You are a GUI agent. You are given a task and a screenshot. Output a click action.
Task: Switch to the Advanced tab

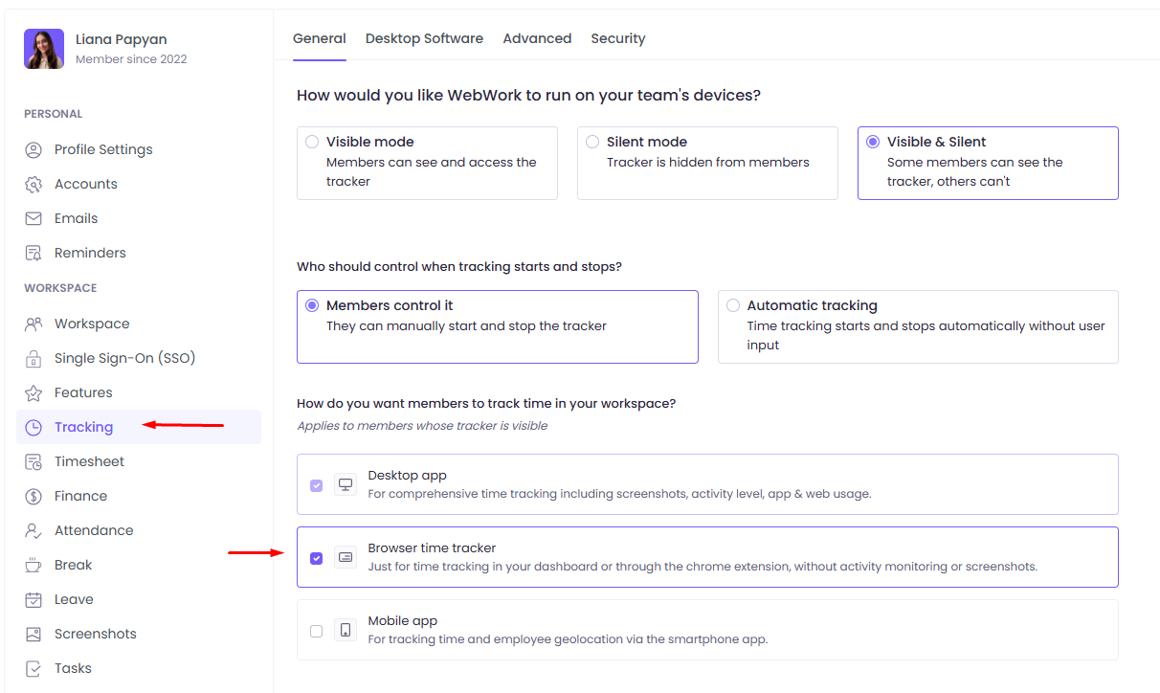tap(537, 38)
